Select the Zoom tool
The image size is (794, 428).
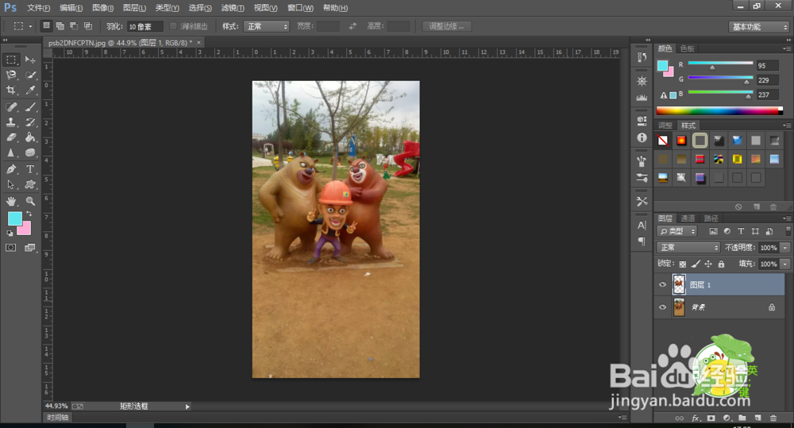pos(30,201)
